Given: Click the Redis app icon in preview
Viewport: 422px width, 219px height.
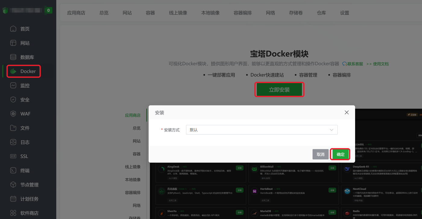Looking at the screenshot, I should [347, 214].
